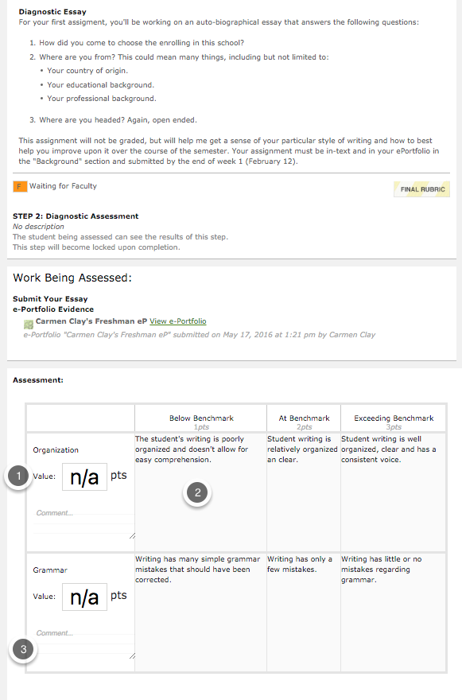Select Exceeding Benchmark cell for Grammar
462x700 pixels.
394,612
